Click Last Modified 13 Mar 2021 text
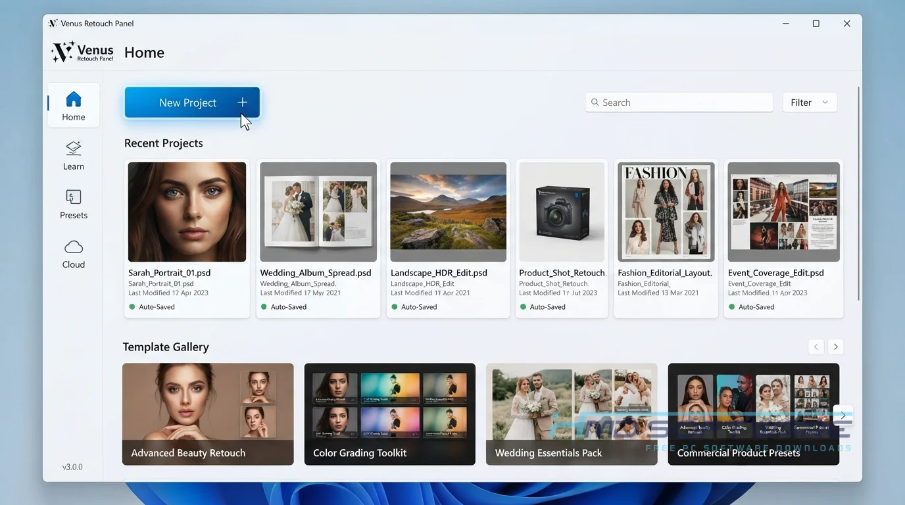Screen dimensions: 905x505 pos(658,293)
